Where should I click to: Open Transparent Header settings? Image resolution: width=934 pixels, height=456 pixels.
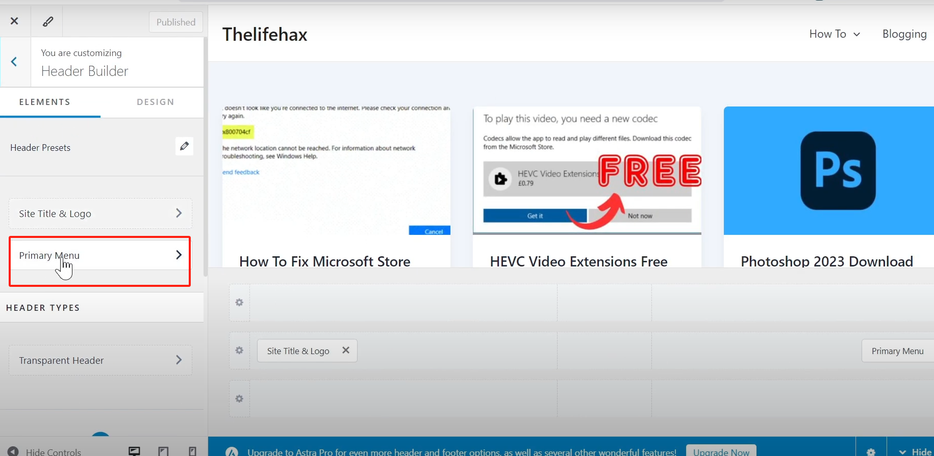click(x=100, y=360)
